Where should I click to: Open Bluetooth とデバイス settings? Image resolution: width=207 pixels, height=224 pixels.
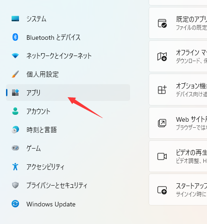[x=68, y=37]
